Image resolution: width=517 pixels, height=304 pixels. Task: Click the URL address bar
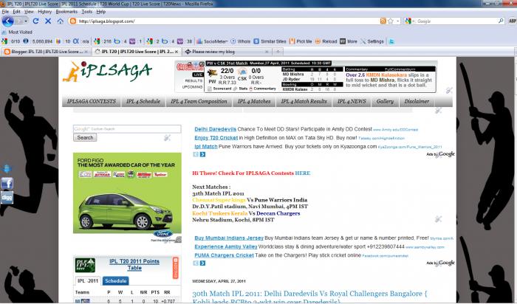click(227, 21)
